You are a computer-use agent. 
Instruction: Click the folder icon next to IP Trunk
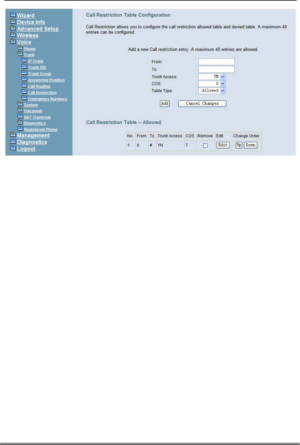pyautogui.click(x=24, y=60)
